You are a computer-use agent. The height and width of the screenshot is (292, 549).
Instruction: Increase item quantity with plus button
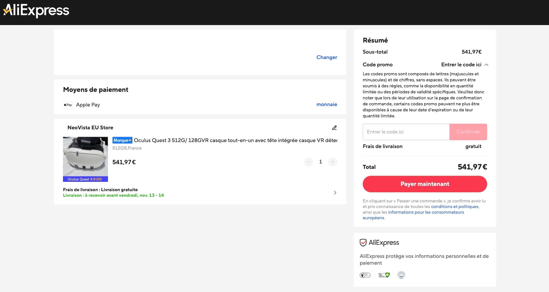pyautogui.click(x=333, y=162)
